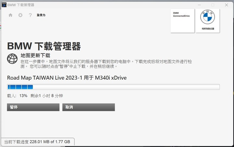Image resolution: width=234 pixels, height=147 pixels.
Task: Click the BMW roundel logo tile
Action: coord(208,21)
